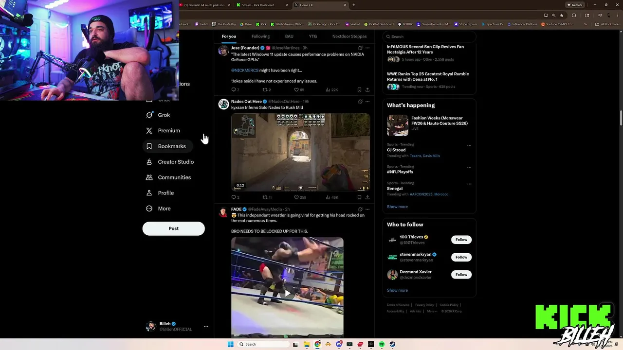Open more options for CJ Stroud trend
This screenshot has width=623, height=350.
469,145
